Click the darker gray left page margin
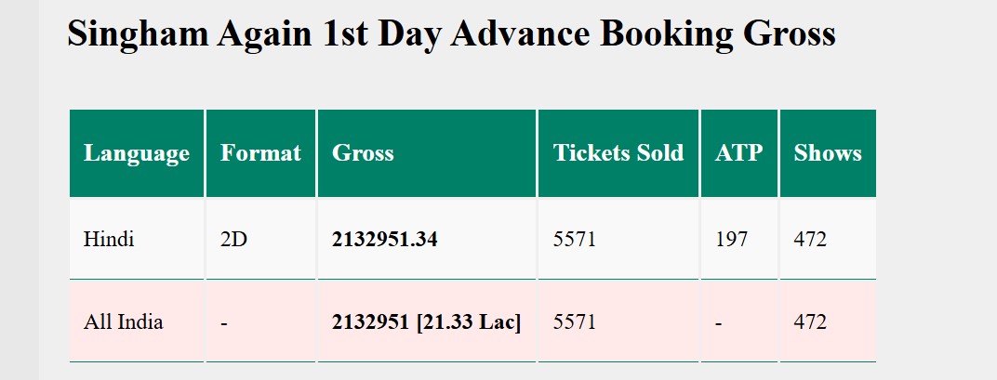 pyautogui.click(x=19, y=186)
